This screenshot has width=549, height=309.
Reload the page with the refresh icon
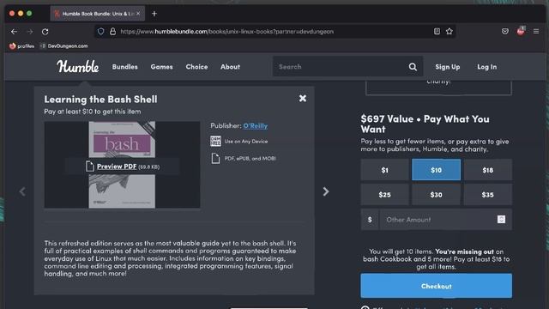(45, 32)
